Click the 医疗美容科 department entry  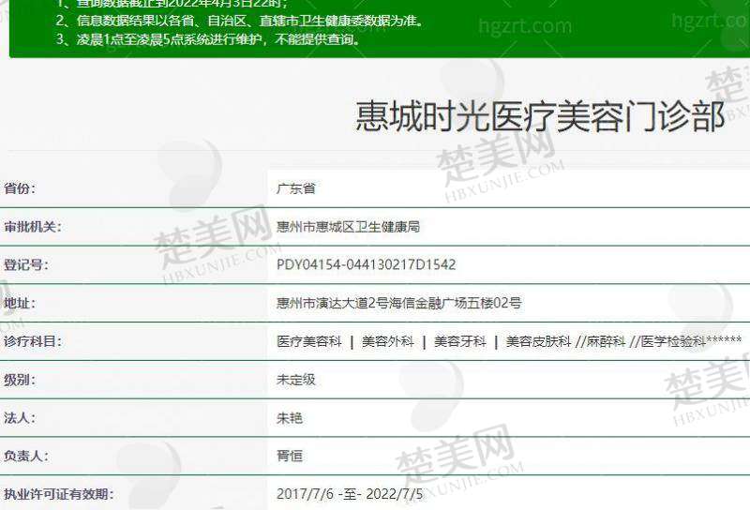tap(309, 342)
